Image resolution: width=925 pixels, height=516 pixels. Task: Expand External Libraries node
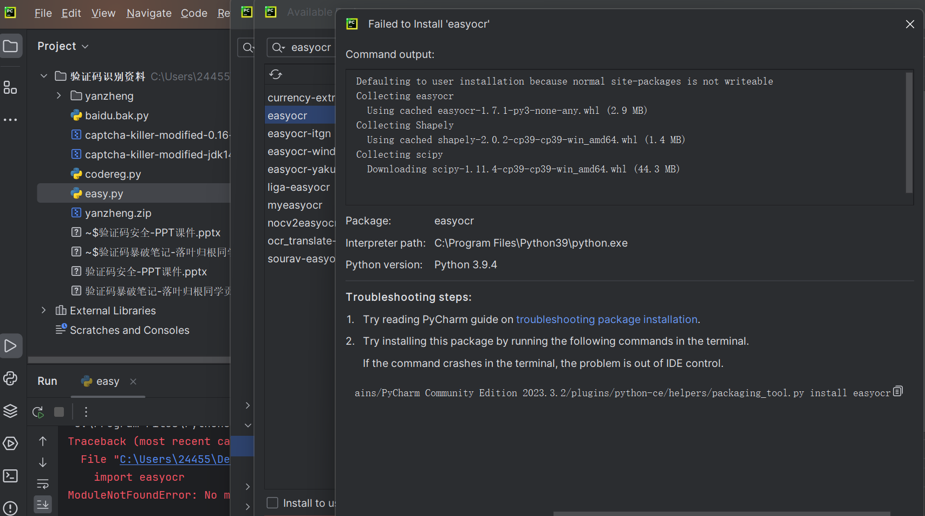pyautogui.click(x=44, y=310)
